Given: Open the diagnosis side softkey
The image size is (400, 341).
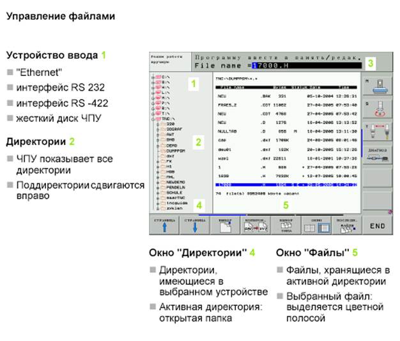Looking at the screenshot, I should click(x=378, y=154).
